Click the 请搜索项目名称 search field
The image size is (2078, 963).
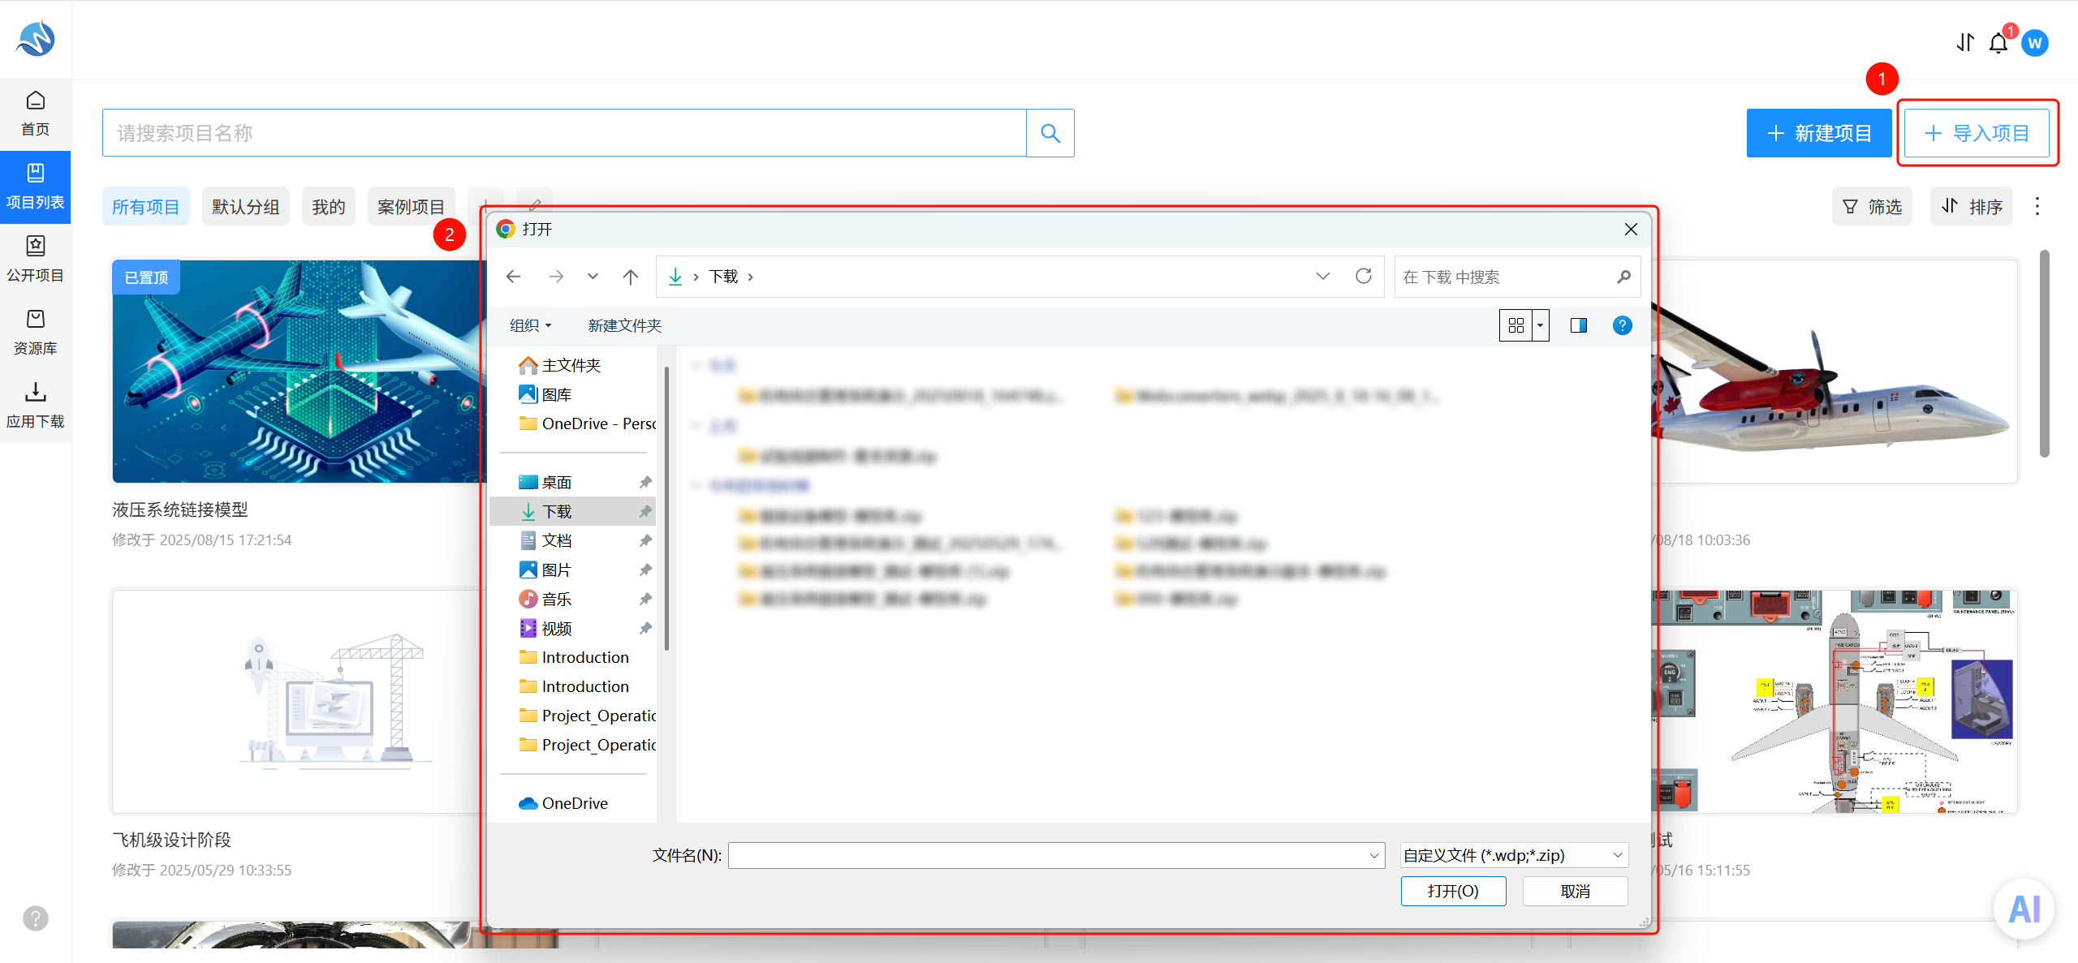pyautogui.click(x=564, y=133)
